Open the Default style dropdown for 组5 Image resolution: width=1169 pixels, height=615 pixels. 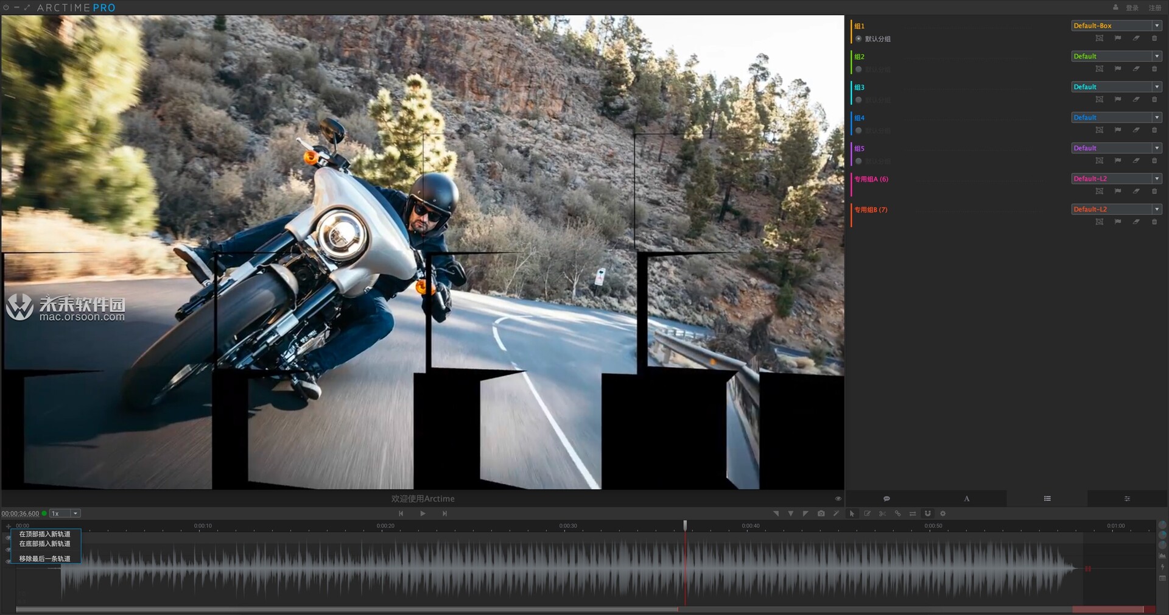click(1117, 148)
